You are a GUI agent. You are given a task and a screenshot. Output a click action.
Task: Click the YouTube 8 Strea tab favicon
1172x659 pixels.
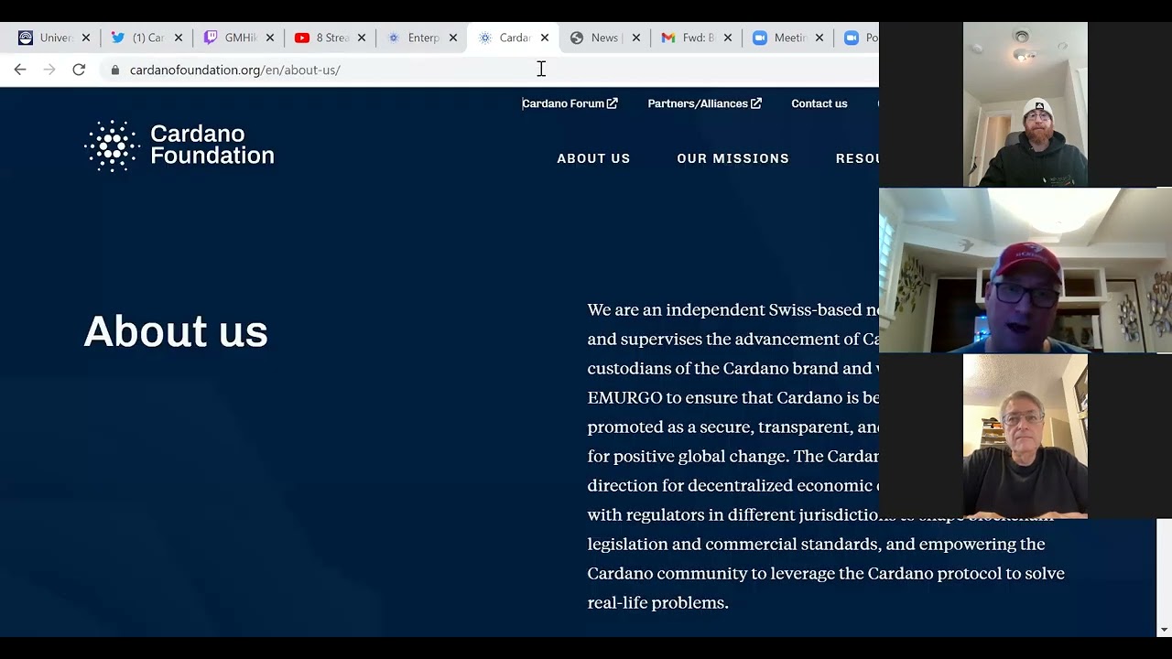coord(302,38)
